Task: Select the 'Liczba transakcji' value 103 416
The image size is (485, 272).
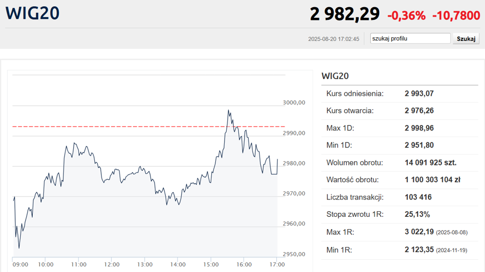Action: tap(418, 197)
